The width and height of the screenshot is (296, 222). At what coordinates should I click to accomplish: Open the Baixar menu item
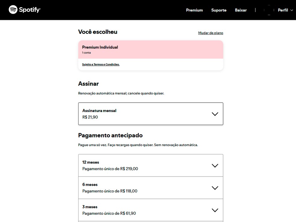point(241,10)
